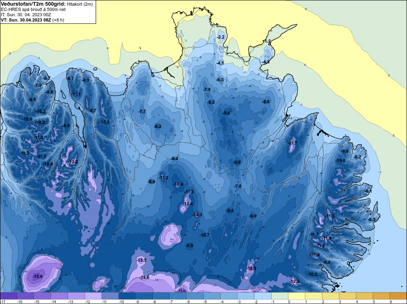Click the -10.5 temperature label

pos(313,274)
